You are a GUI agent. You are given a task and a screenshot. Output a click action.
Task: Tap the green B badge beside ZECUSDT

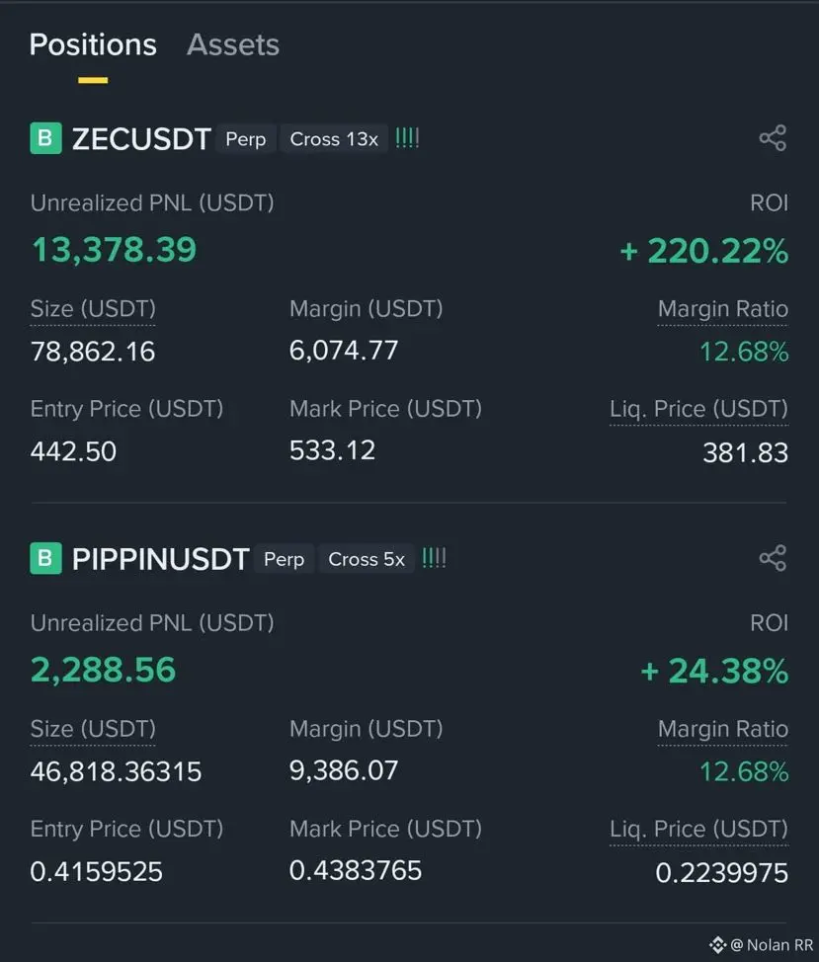46,138
